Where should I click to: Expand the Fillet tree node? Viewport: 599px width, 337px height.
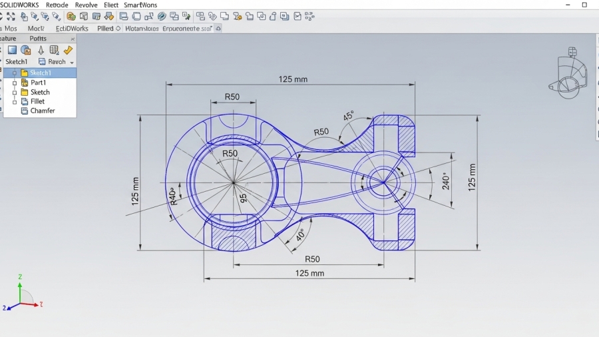tap(14, 101)
